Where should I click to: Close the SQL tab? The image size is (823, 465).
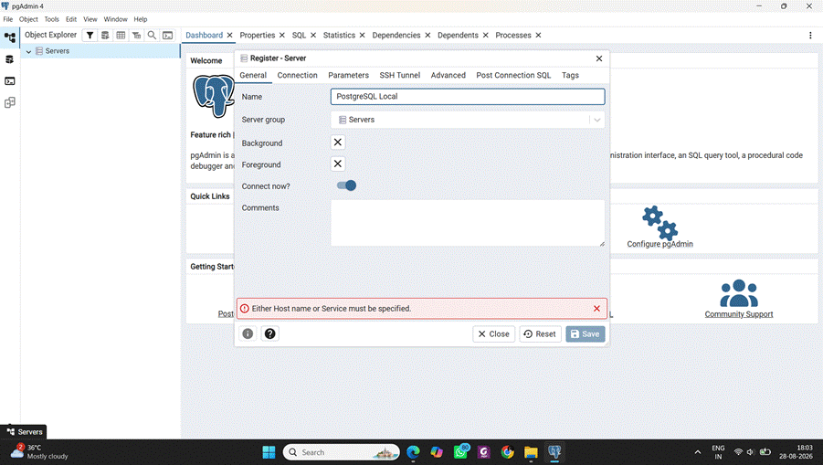coord(312,35)
